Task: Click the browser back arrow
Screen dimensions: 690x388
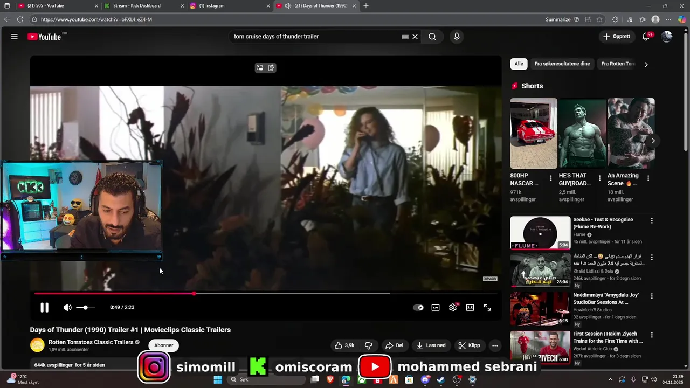Action: click(7, 19)
